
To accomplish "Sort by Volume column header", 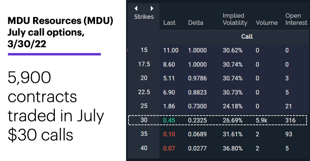I will pyautogui.click(x=267, y=23).
